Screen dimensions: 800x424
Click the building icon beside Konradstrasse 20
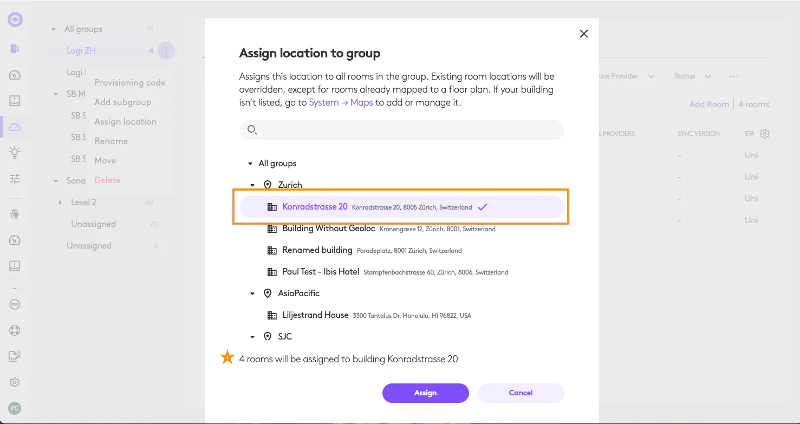pos(272,207)
